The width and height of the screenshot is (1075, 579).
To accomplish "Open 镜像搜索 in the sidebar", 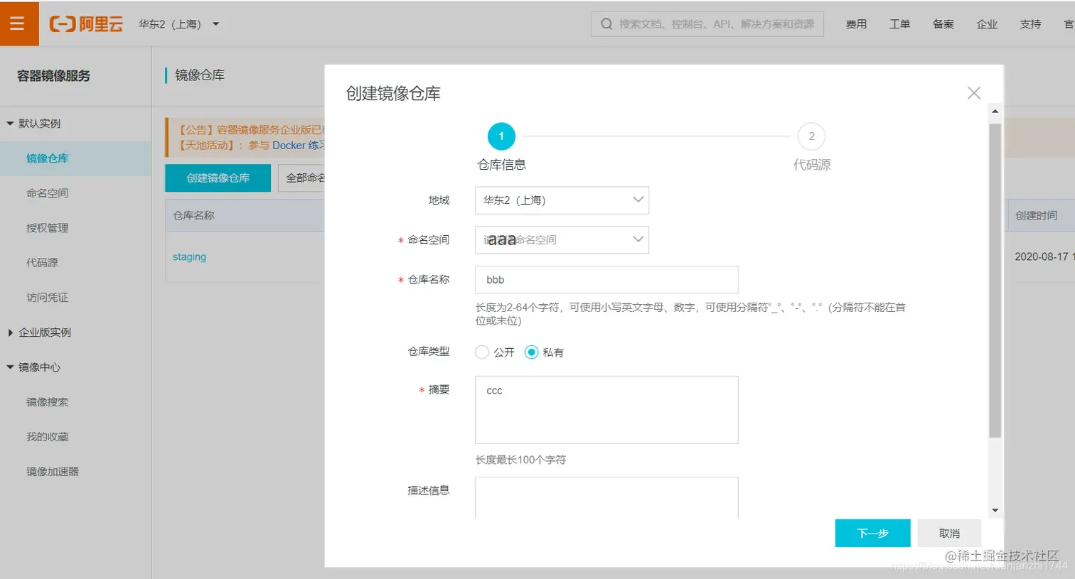I will click(x=47, y=402).
